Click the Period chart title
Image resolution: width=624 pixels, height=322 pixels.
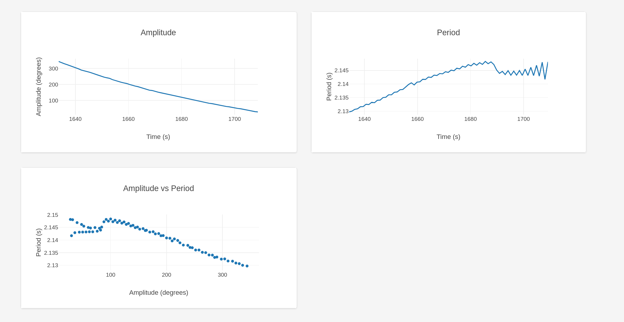coord(448,33)
